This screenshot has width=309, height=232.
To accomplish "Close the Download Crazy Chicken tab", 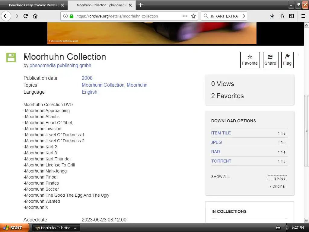I will (62, 5).
